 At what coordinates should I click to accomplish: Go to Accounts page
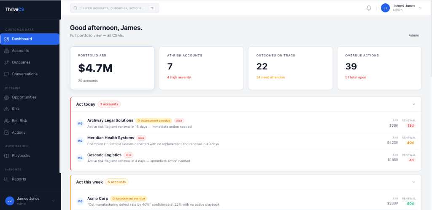(30, 51)
